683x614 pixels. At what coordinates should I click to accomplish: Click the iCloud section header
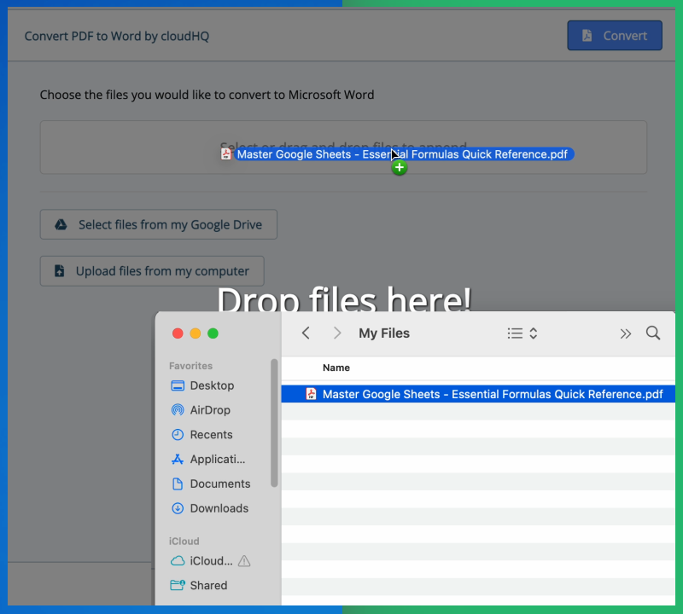pos(184,541)
